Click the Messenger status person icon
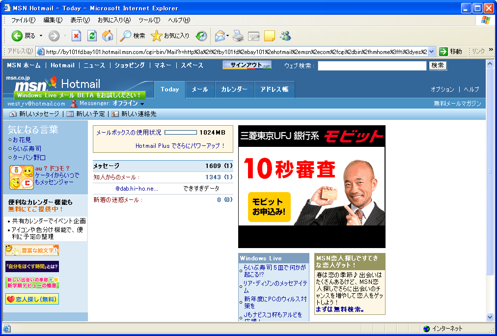The image size is (497, 336). [74, 103]
